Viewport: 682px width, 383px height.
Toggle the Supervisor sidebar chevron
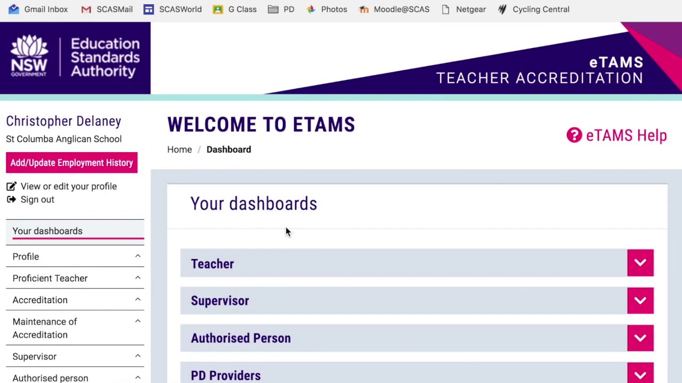(x=137, y=356)
